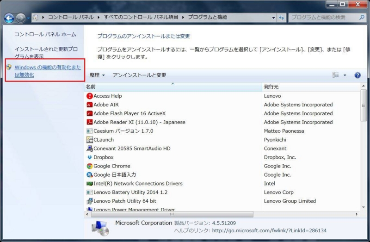Click the horizontal scrollbar thumb
Viewport: 370px width, 242px height.
[x=172, y=214]
